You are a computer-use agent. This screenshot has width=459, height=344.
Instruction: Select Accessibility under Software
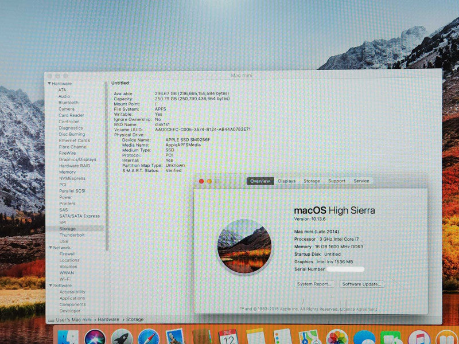pyautogui.click(x=73, y=292)
